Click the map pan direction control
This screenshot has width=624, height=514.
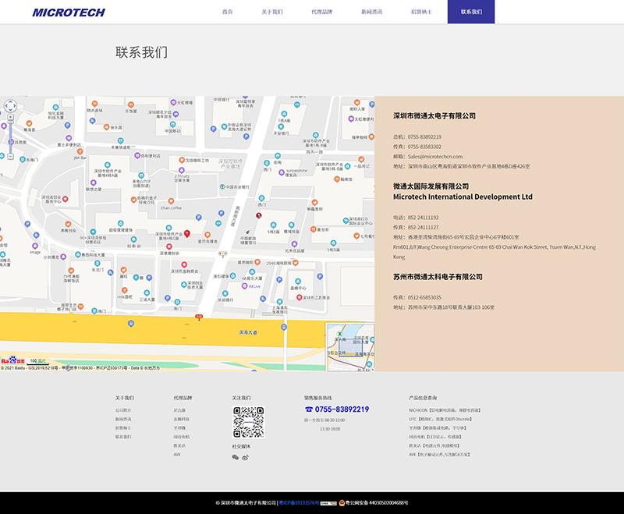pos(10,106)
